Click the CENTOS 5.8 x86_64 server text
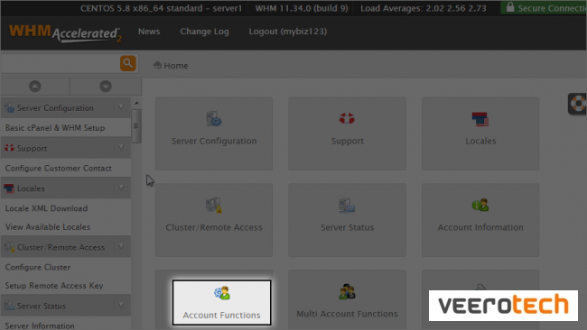 pyautogui.click(x=162, y=8)
